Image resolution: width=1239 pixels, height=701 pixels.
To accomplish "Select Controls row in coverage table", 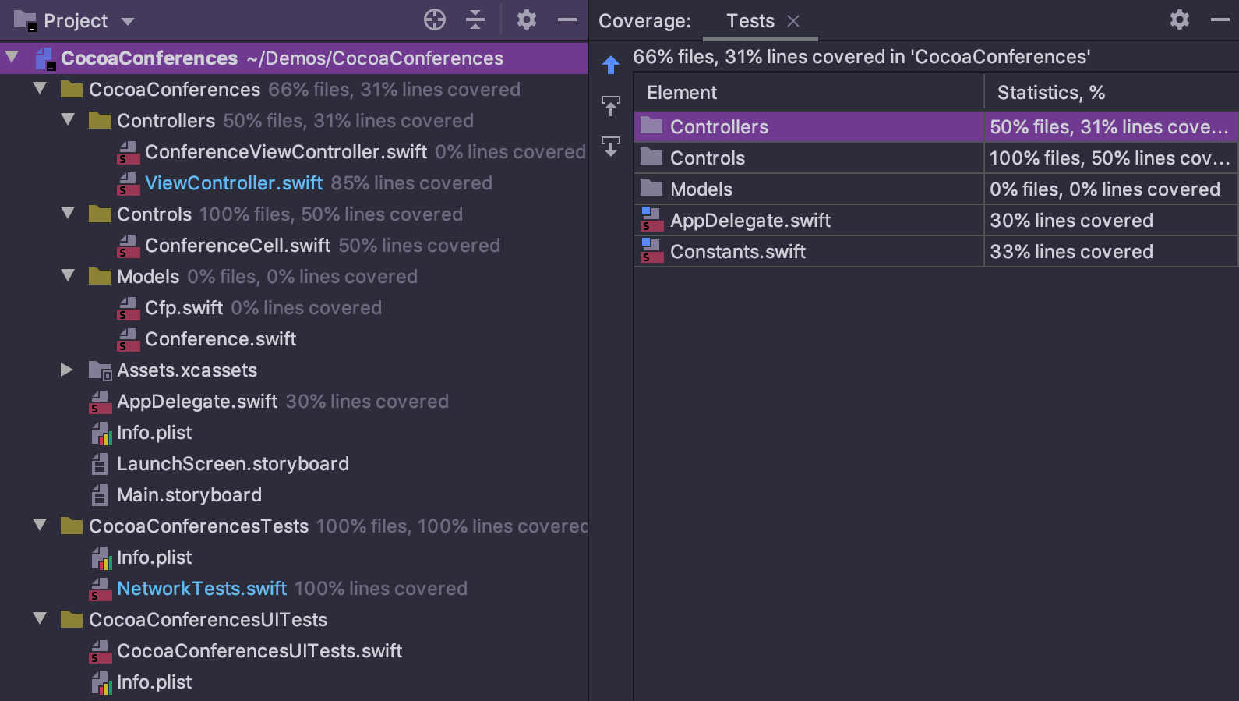I will (x=936, y=158).
